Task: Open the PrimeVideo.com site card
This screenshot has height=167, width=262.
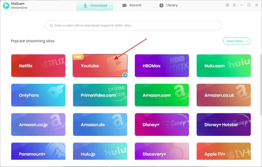Action: (x=100, y=95)
